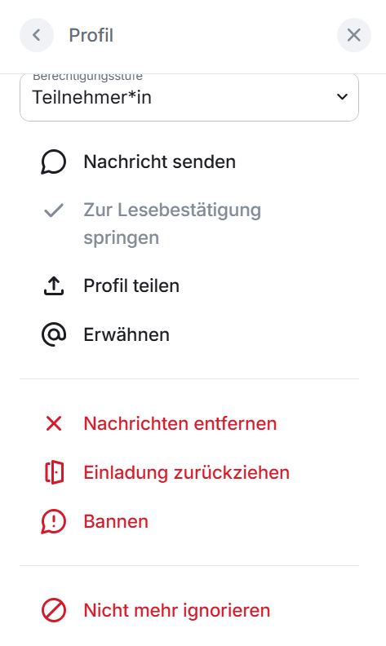Image resolution: width=386 pixels, height=646 pixels.
Task: Select Bannen to ban the user
Action: (x=189, y=521)
